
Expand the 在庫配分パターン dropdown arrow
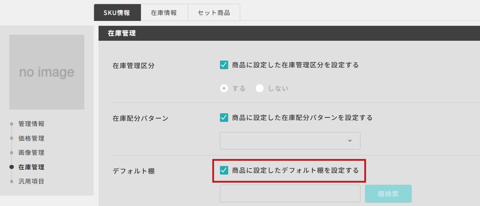(x=350, y=141)
